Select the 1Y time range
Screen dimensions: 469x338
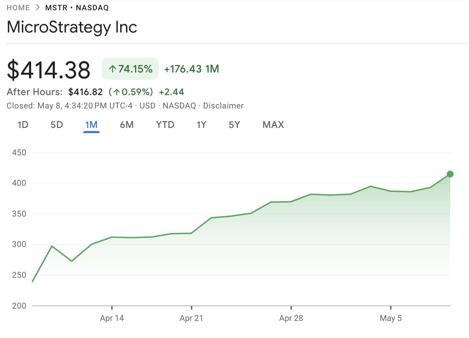pyautogui.click(x=202, y=125)
